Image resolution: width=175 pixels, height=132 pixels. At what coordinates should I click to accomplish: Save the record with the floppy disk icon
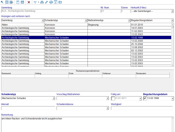click(x=22, y=2)
